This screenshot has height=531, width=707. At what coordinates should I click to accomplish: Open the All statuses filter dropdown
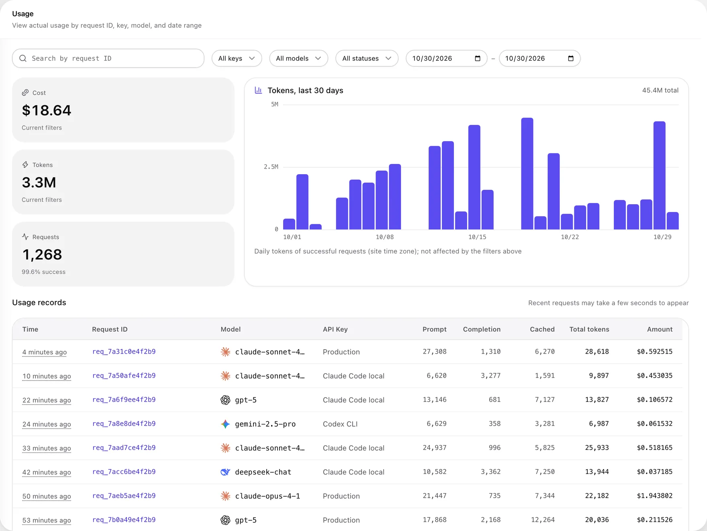pos(367,58)
